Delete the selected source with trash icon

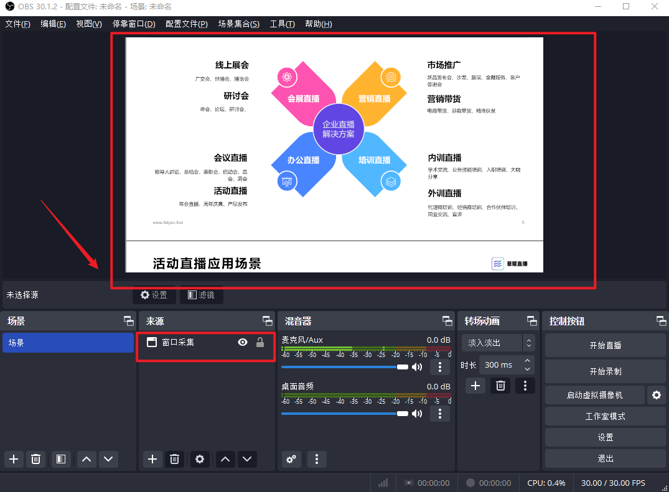[x=175, y=459]
